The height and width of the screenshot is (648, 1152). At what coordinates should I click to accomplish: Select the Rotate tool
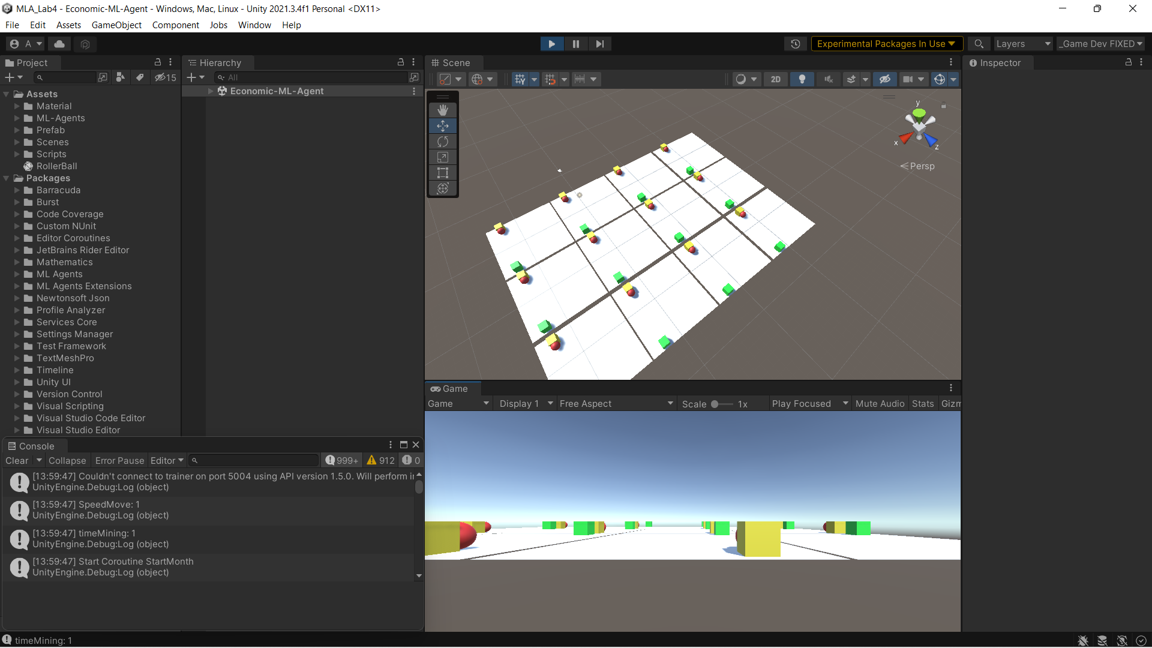pos(443,142)
